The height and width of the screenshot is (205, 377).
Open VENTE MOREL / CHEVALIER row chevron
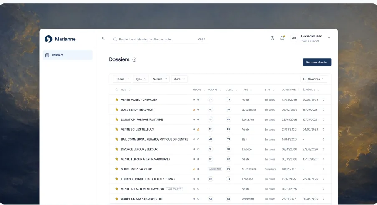coord(324,99)
